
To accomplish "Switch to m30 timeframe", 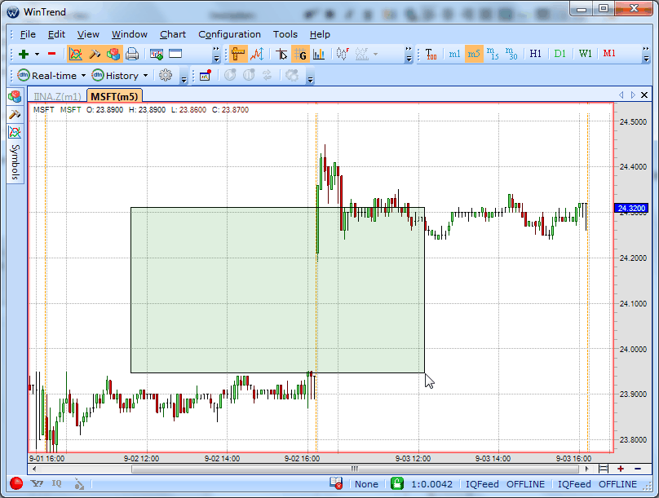I will coord(511,54).
